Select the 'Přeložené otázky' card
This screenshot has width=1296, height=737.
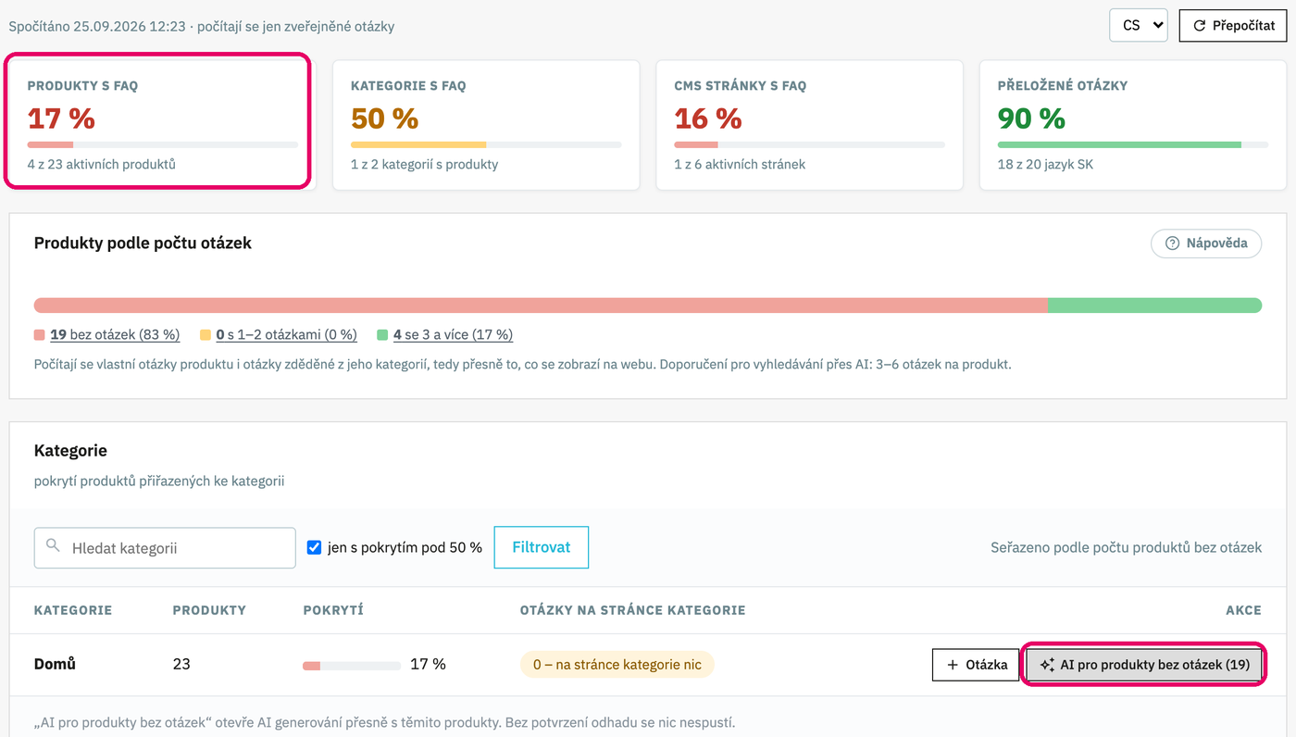tap(1133, 125)
